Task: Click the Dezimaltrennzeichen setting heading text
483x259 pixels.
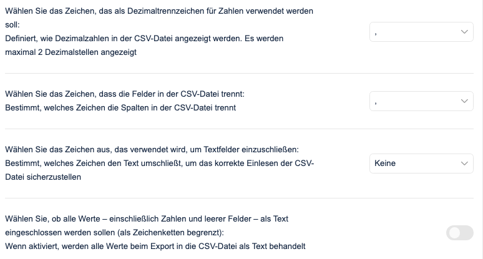Action: (159, 11)
